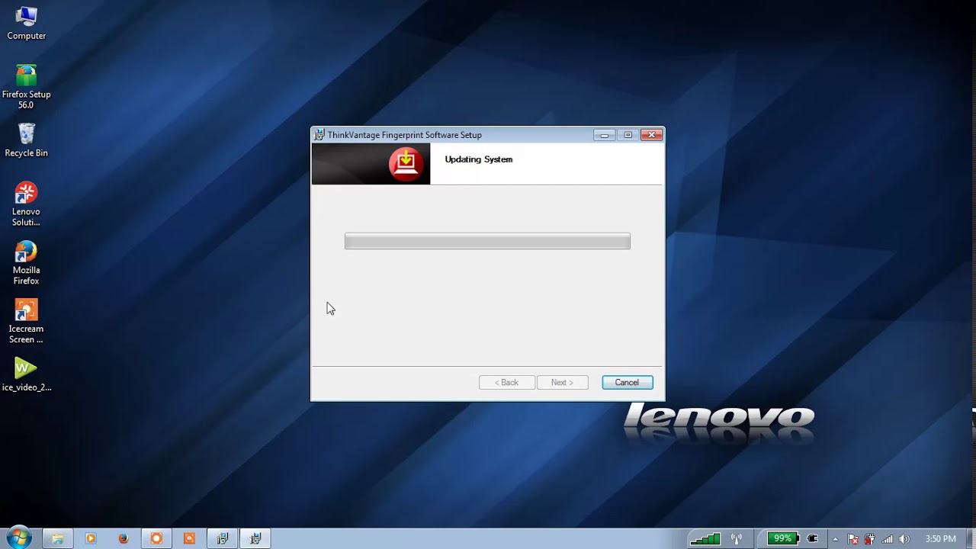Image resolution: width=976 pixels, height=549 pixels.
Task: Open the Windows Start menu orb
Action: coord(18,538)
